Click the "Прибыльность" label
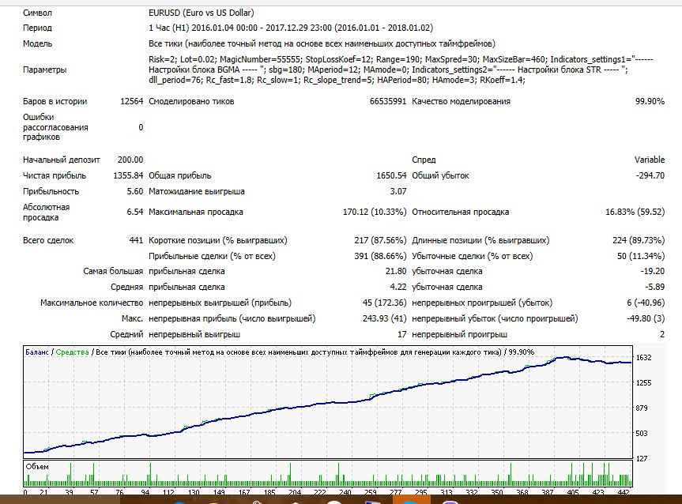This screenshot has width=682, height=504. [x=51, y=191]
